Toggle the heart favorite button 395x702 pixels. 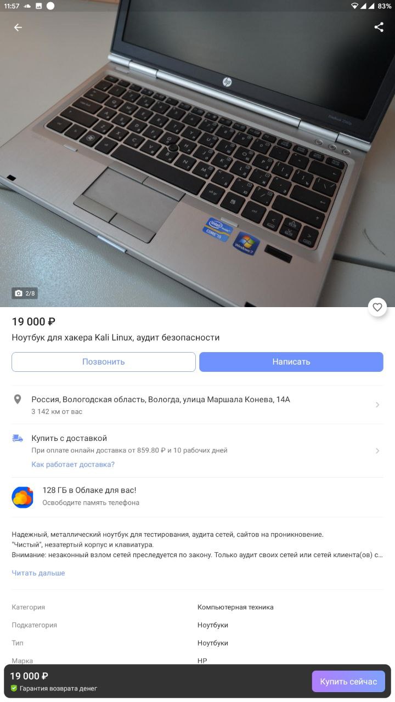(x=377, y=307)
